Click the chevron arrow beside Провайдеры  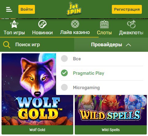pos(128,45)
